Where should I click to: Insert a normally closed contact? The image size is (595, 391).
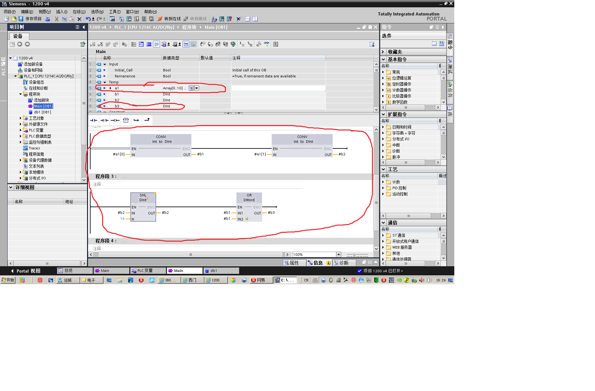pos(104,120)
